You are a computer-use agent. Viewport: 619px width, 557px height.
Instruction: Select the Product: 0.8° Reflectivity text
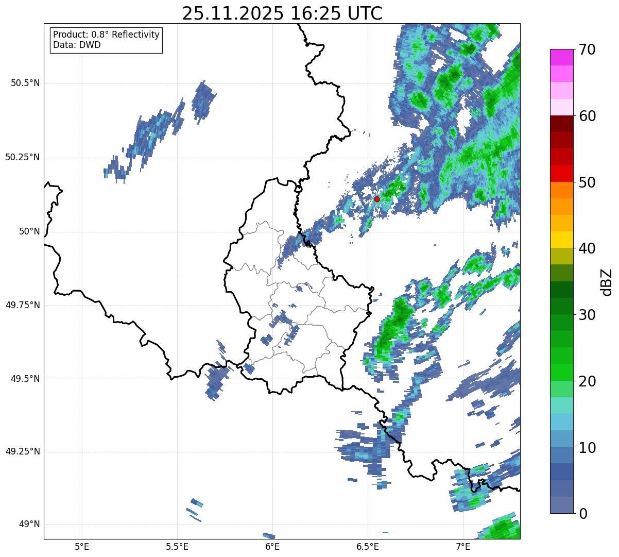click(107, 35)
